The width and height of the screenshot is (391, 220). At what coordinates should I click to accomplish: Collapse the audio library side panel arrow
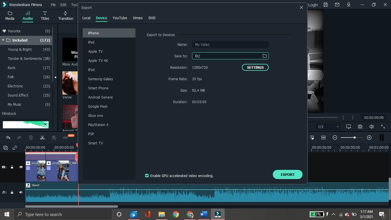click(55, 77)
